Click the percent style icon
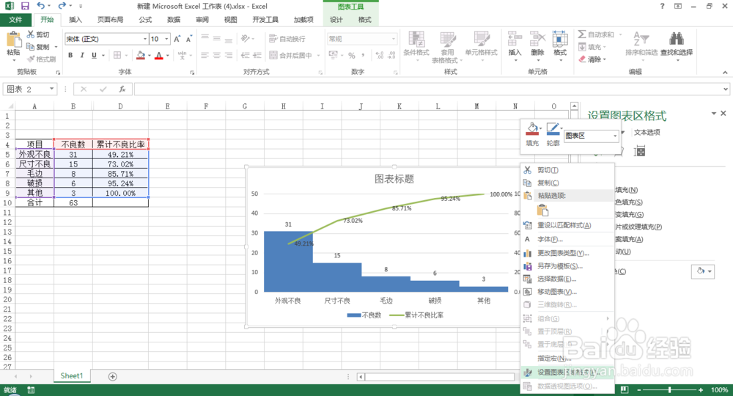 point(352,55)
